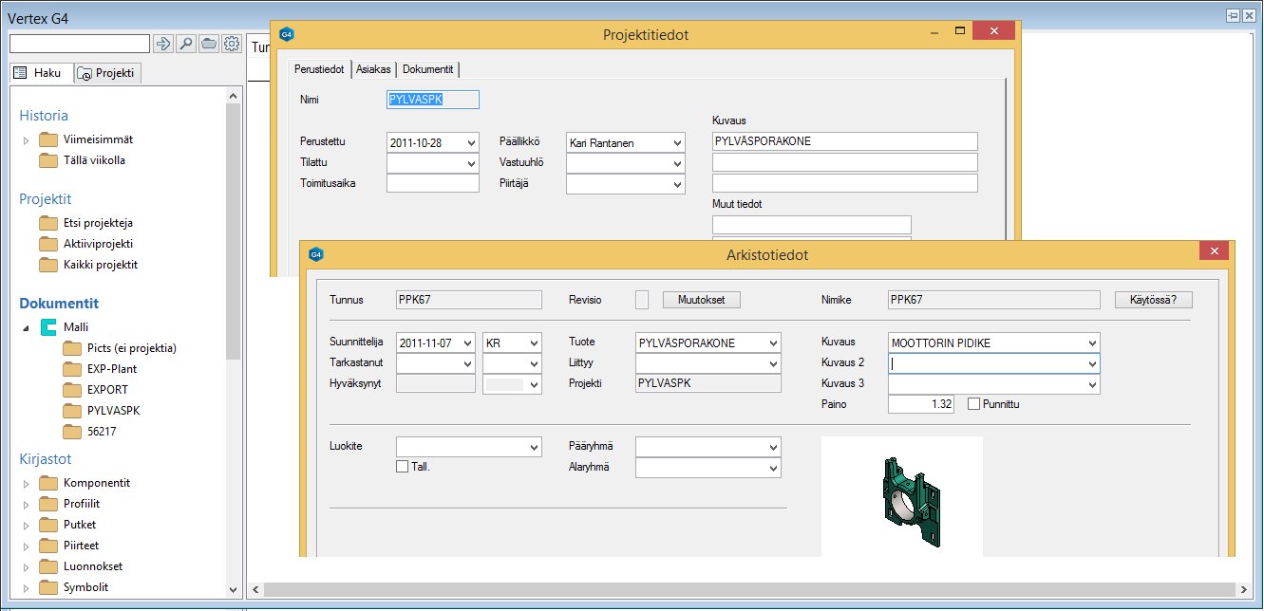Switch to the Projekti tab
Screen dimensions: 1264x611
tap(107, 73)
